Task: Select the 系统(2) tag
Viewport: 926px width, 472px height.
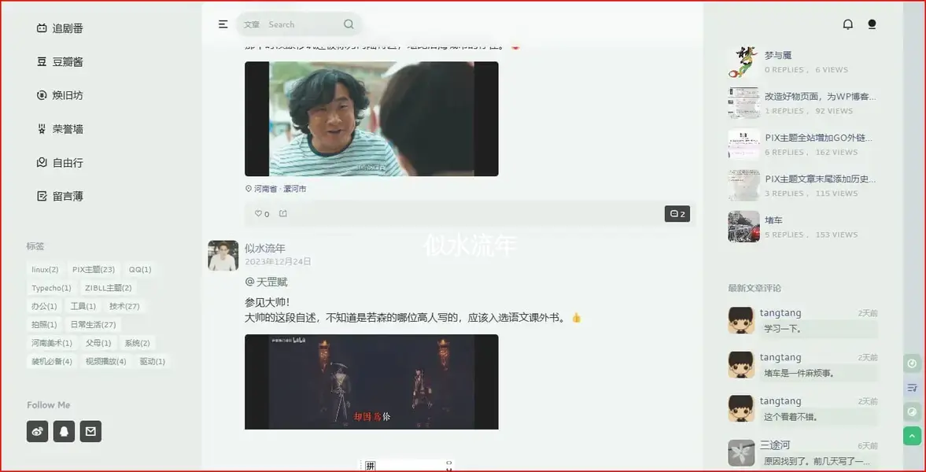Action: click(x=137, y=343)
